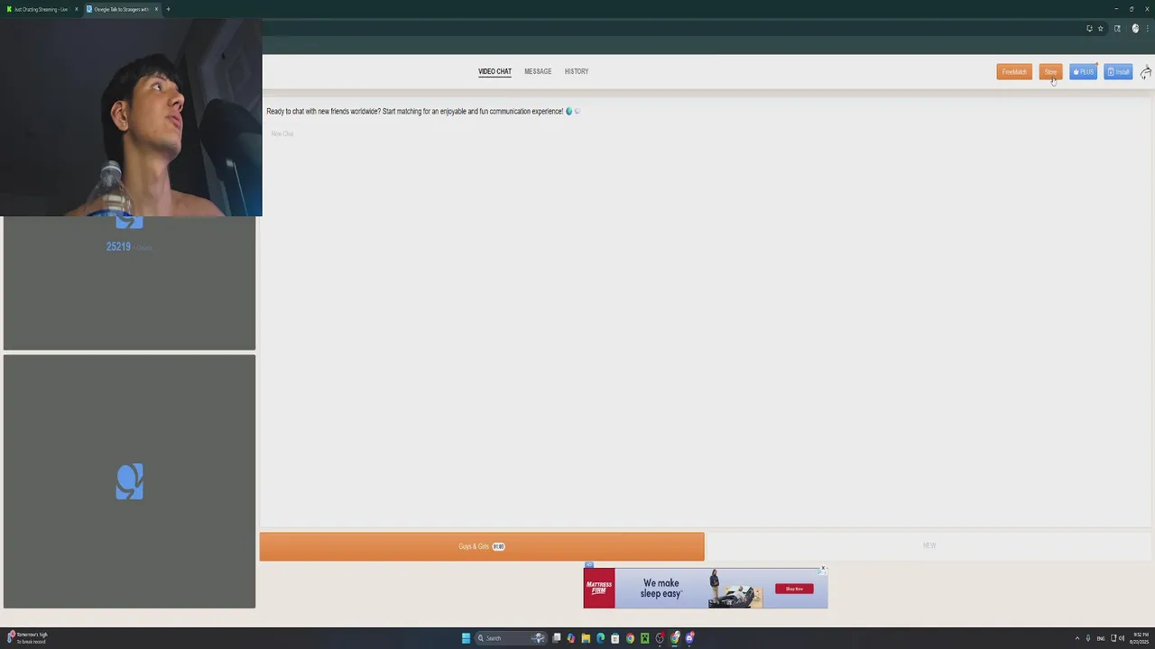
Task: Open a new browser tab
Action: tap(168, 9)
